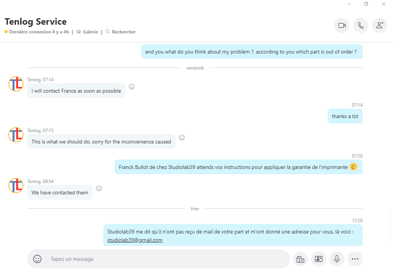
Task: React to "We have contacted them" message
Action: click(x=99, y=188)
